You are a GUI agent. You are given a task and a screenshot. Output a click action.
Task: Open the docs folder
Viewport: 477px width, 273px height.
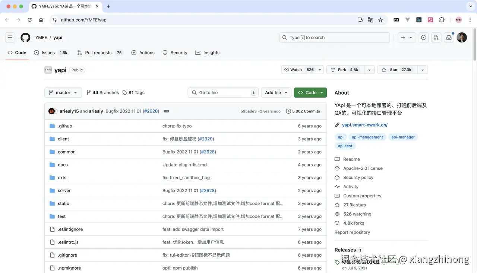pos(63,165)
